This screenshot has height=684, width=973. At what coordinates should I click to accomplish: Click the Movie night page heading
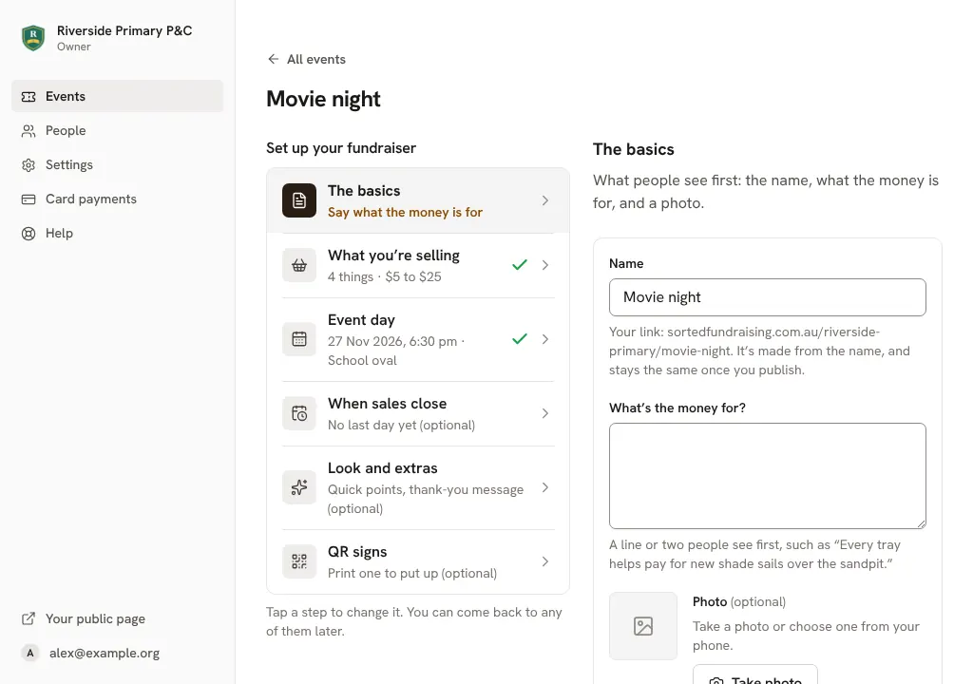click(x=323, y=100)
